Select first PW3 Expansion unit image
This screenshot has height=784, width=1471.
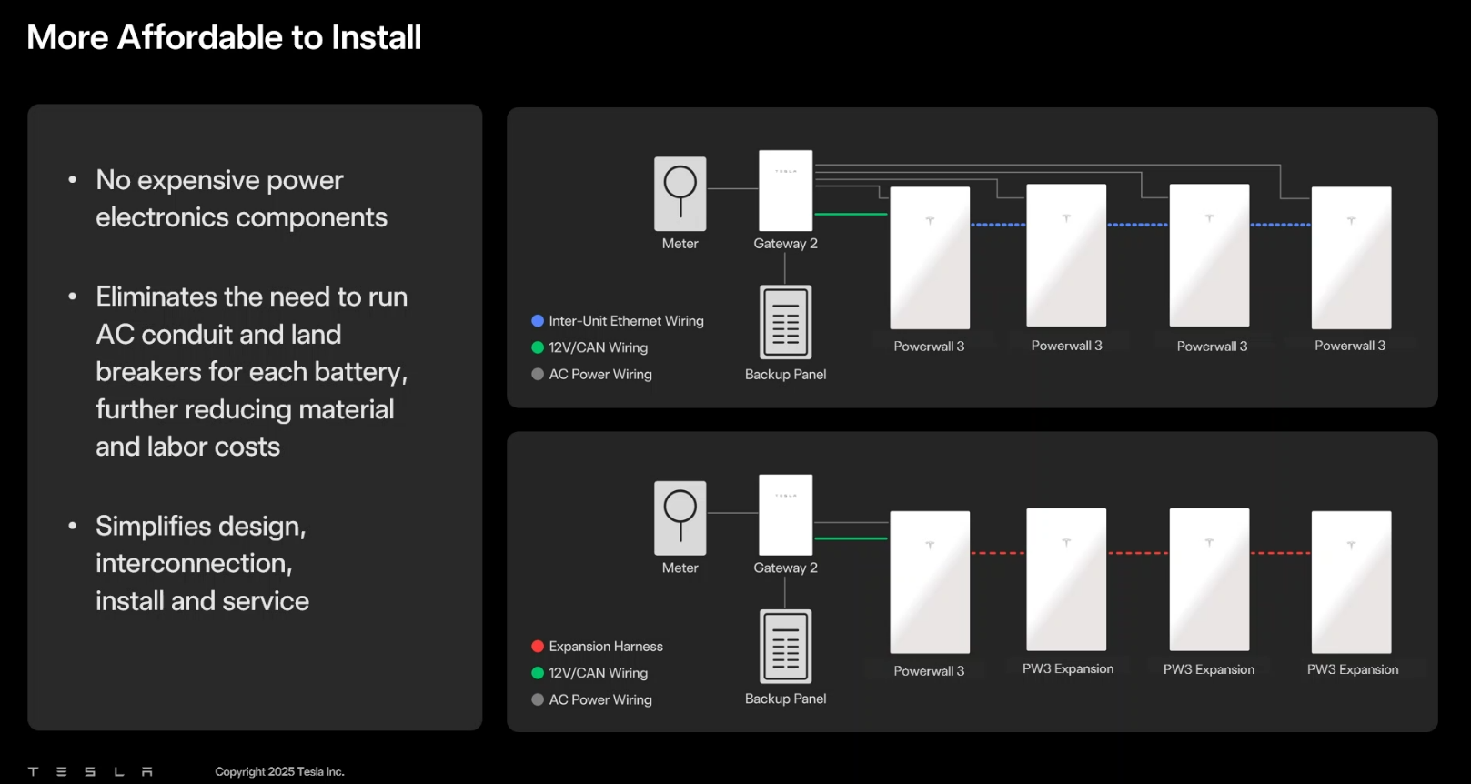click(1066, 579)
